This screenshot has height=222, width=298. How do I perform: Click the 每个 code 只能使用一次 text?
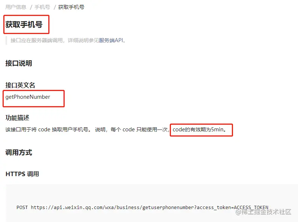tap(139, 129)
